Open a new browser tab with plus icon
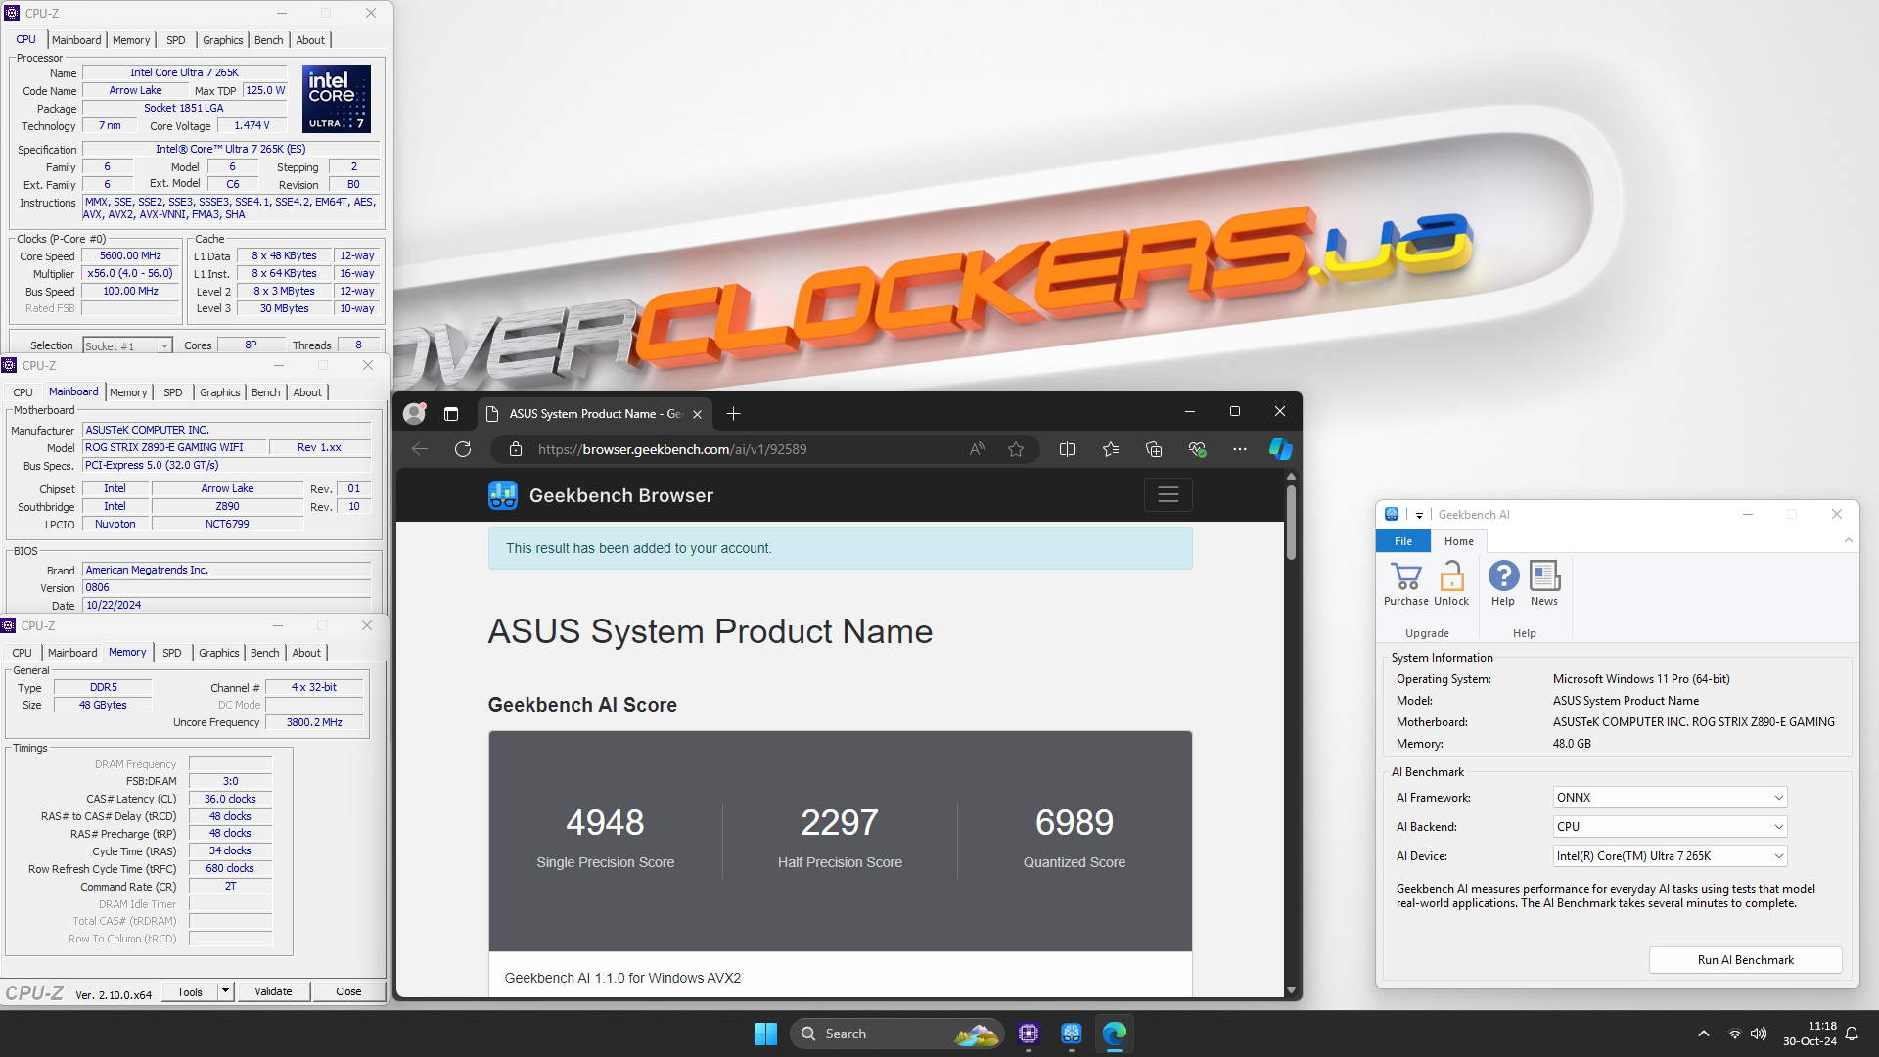The height and width of the screenshot is (1057, 1879). 733,414
